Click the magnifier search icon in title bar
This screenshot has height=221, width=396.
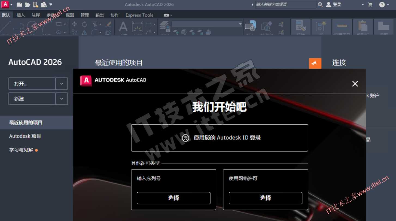coord(320,5)
